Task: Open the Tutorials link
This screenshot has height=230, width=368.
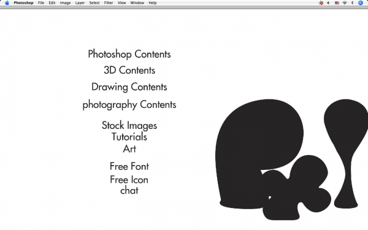Action: 129,137
